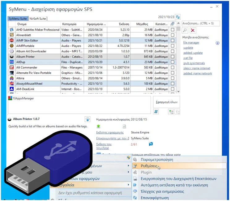Tick the checkbox for AlwaysMouseWheel
This screenshot has width=230, height=201.
point(172,83)
